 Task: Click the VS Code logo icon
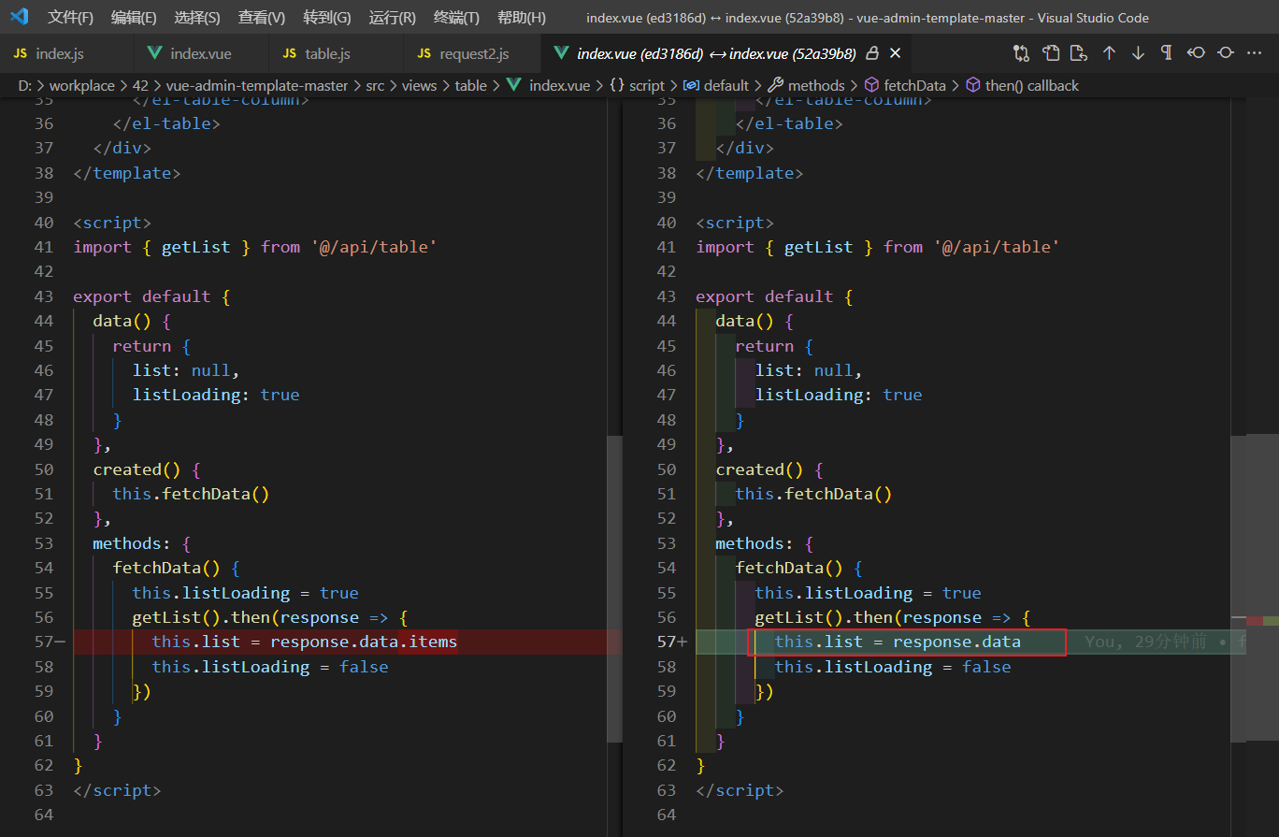(x=19, y=17)
